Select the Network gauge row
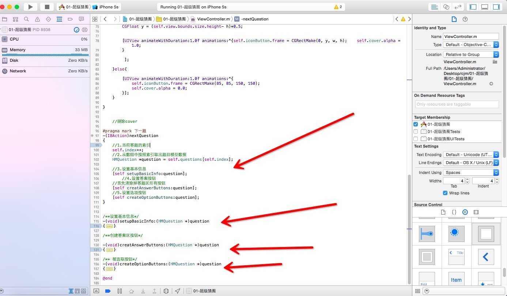This screenshot has height=296, width=507. [x=45, y=71]
